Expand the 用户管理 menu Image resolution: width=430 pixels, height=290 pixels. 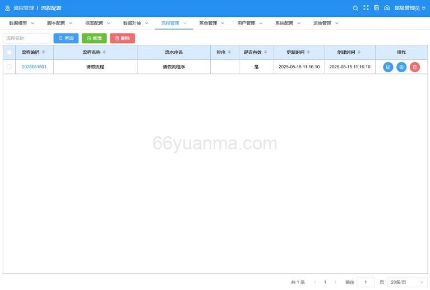(x=250, y=24)
